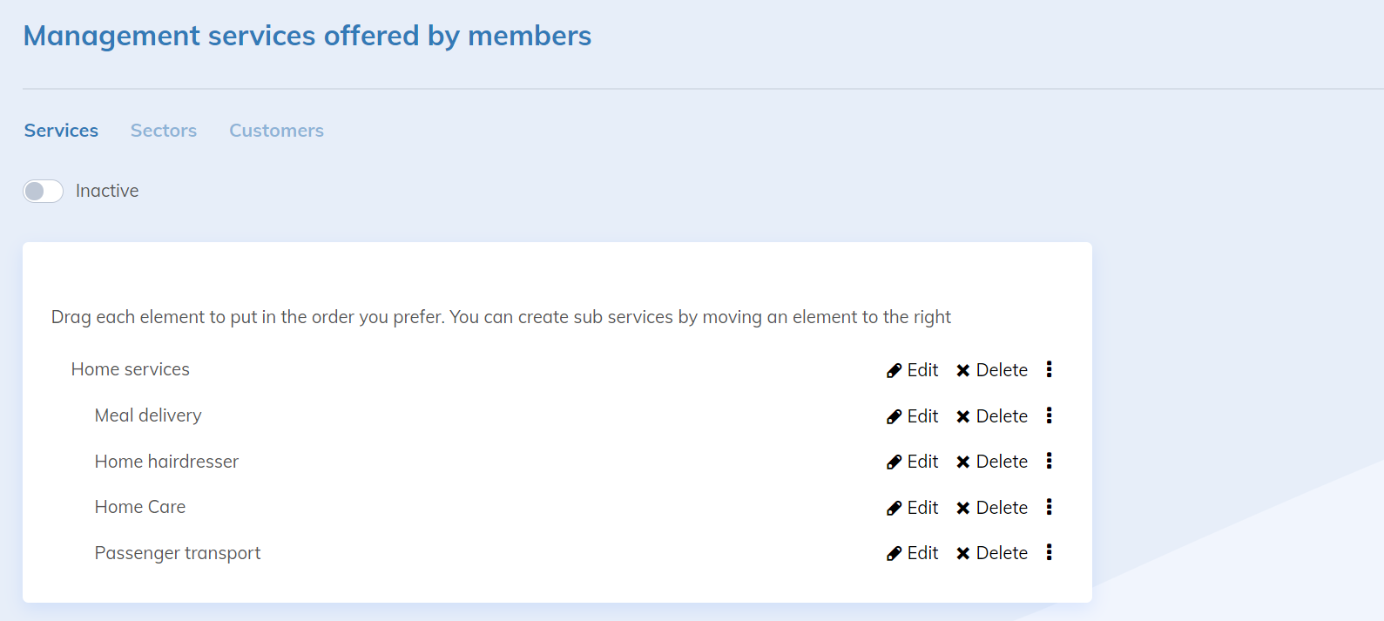This screenshot has height=621, width=1384.
Task: Click Edit pencil icon for Meal delivery
Action: pos(894,416)
